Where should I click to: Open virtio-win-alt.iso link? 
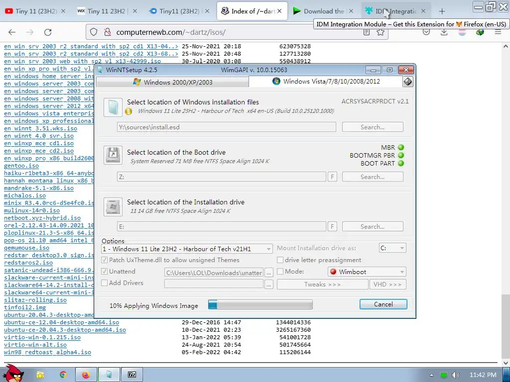(x=35, y=345)
